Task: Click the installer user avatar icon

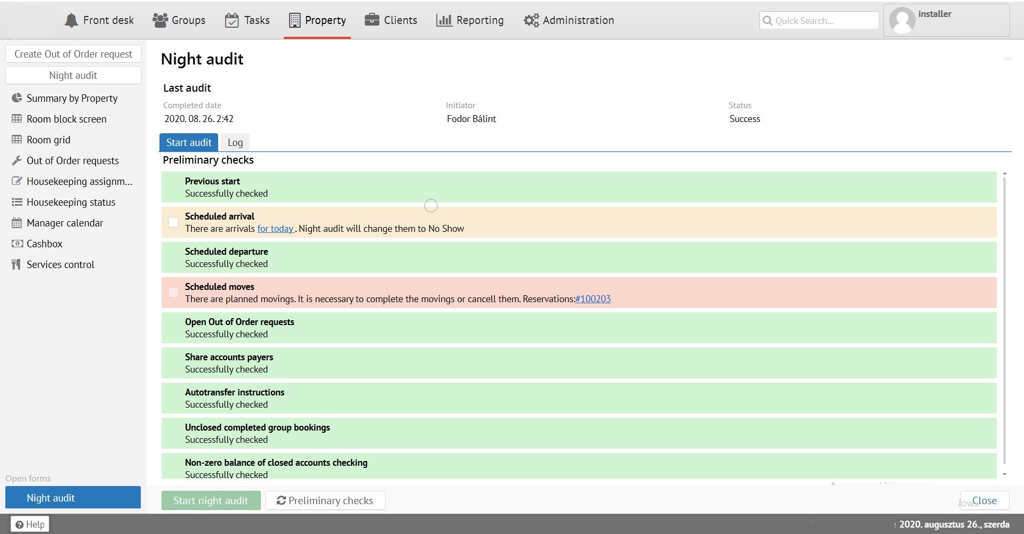Action: coord(902,21)
